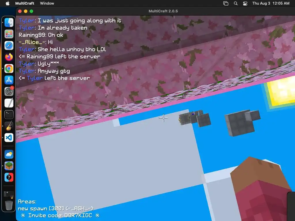Click chat message 'Tyler: Ugly***'

tap(39, 64)
